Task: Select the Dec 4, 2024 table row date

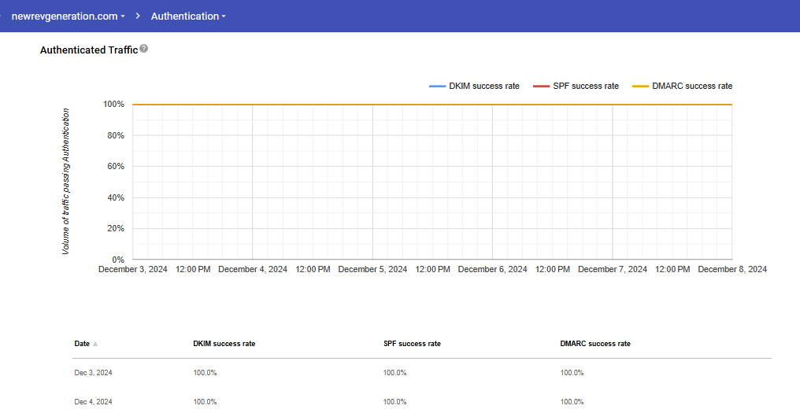Action: 93,402
